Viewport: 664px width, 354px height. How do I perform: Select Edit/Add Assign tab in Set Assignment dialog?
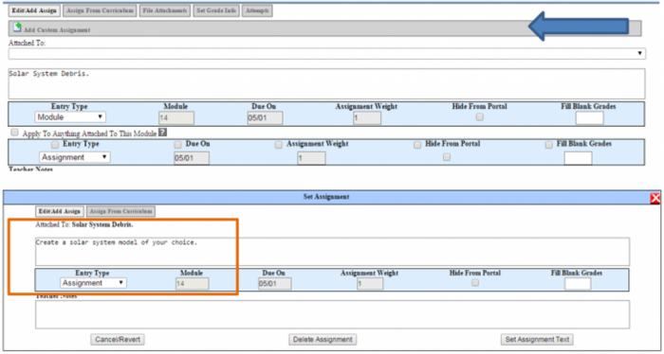59,211
